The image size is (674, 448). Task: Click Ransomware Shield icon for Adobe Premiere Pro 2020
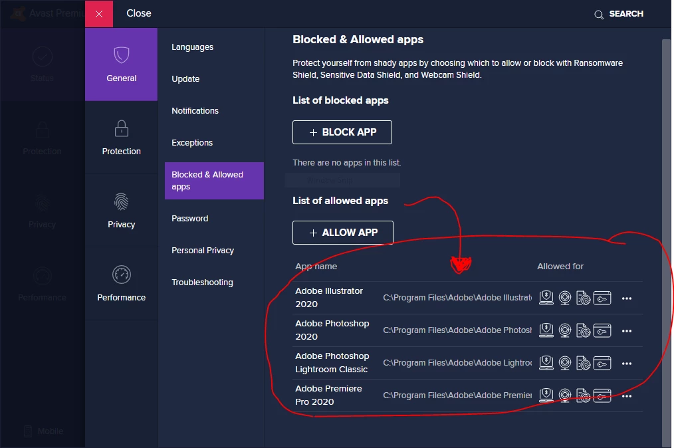tap(546, 395)
